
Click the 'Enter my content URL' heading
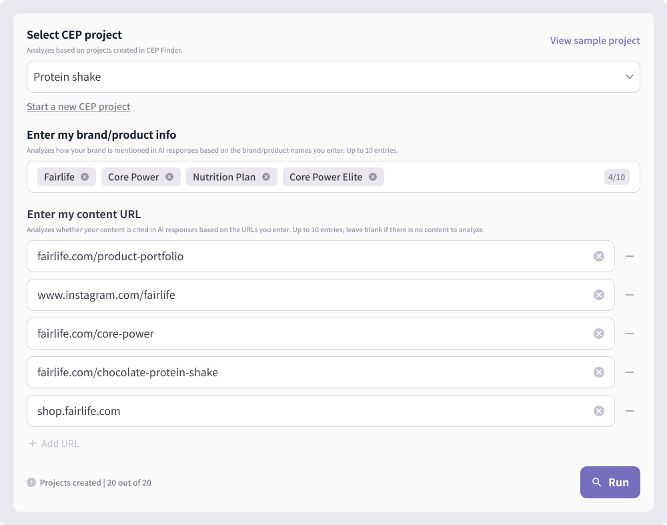[84, 214]
